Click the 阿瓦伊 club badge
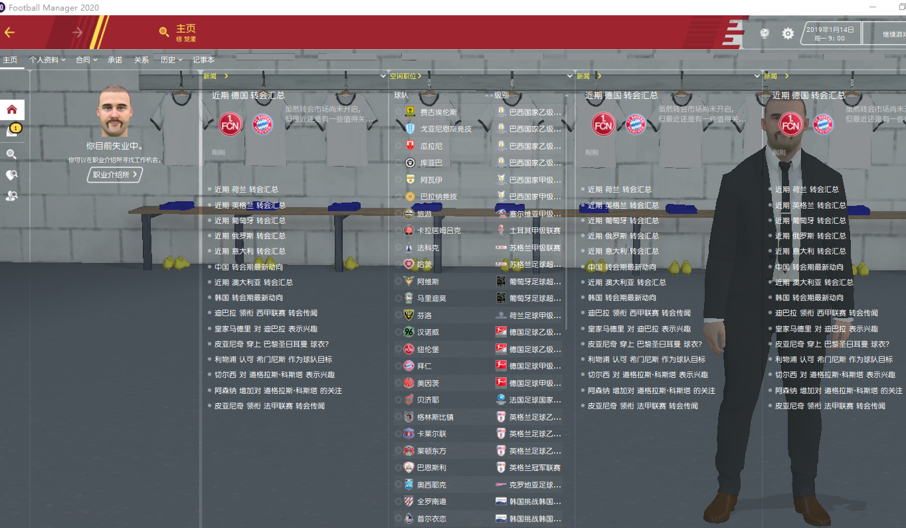This screenshot has width=906, height=528. point(410,180)
